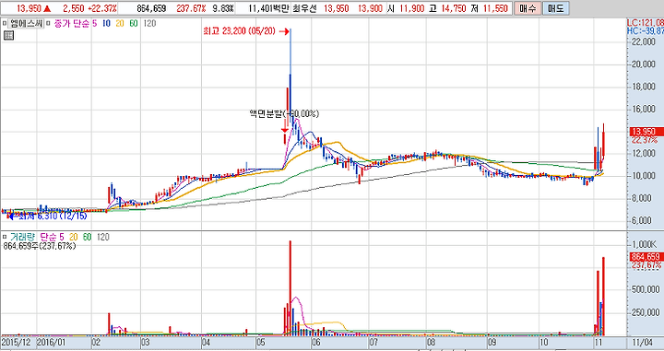Open the data table grid icon
The width and height of the screenshot is (664, 351).
pyautogui.click(x=8, y=36)
